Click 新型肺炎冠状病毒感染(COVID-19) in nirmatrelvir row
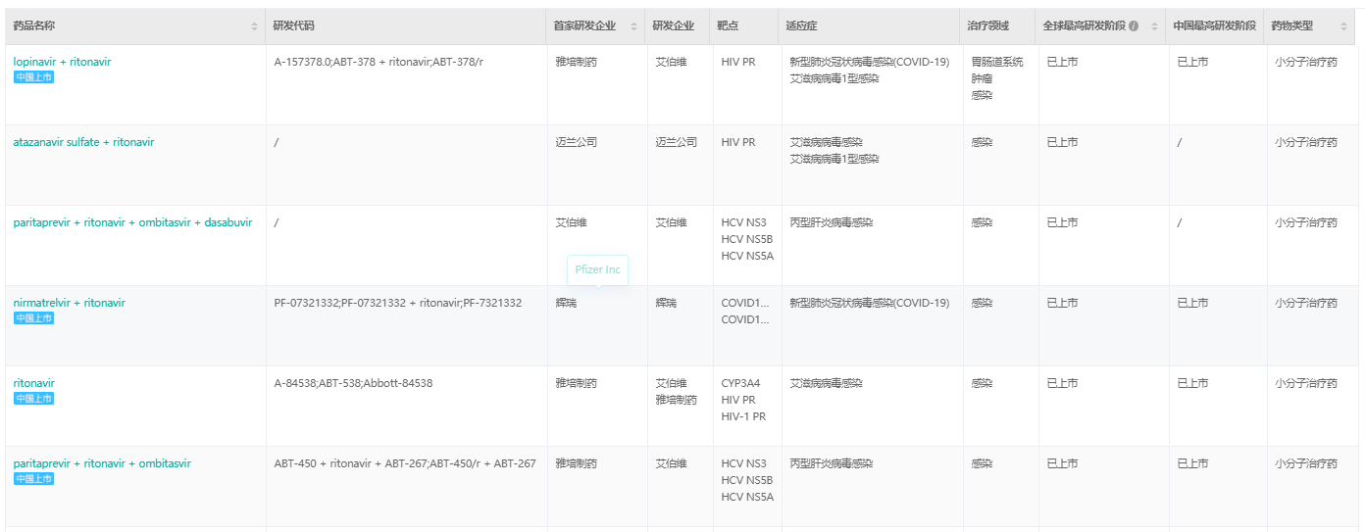Image resolution: width=1365 pixels, height=532 pixels. [870, 303]
